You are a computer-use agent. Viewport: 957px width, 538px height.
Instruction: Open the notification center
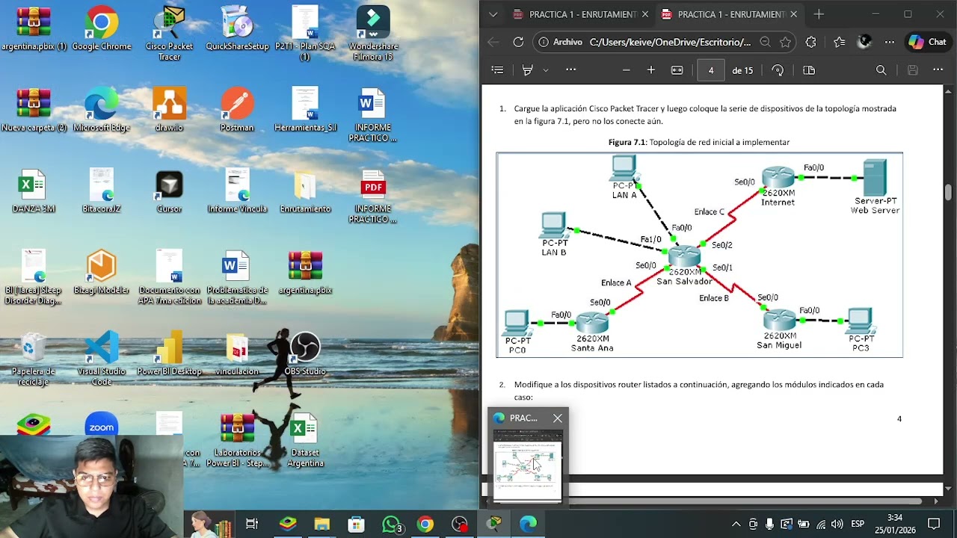click(x=934, y=524)
